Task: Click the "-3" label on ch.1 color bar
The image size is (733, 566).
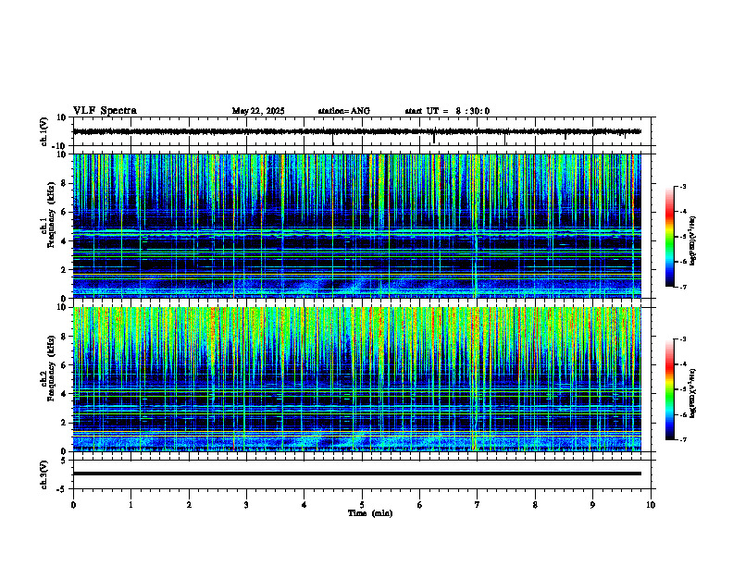Action: (682, 186)
